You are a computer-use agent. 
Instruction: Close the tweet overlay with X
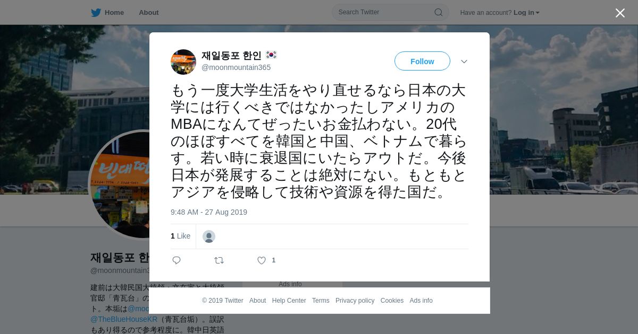click(x=620, y=13)
